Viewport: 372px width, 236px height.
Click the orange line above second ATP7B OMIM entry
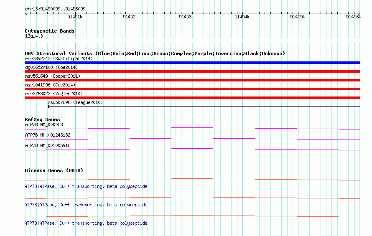pyautogui.click(x=192, y=198)
